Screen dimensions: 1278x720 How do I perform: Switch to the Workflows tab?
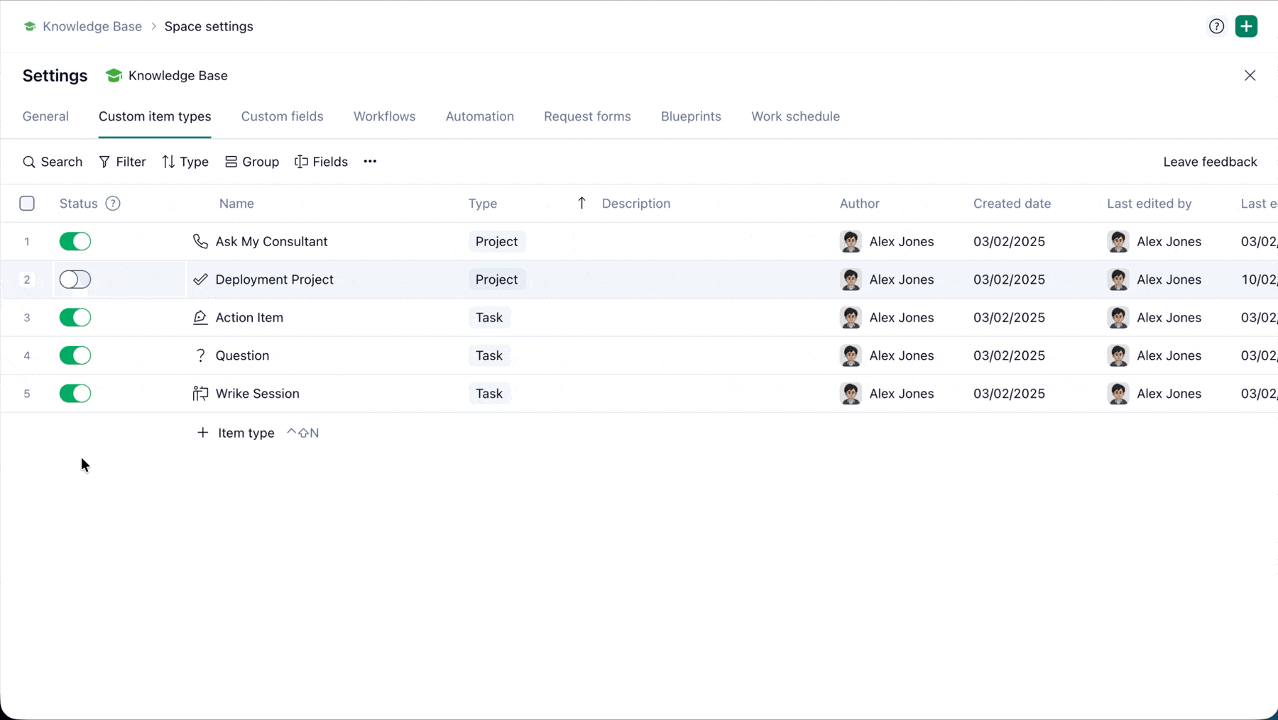[384, 116]
